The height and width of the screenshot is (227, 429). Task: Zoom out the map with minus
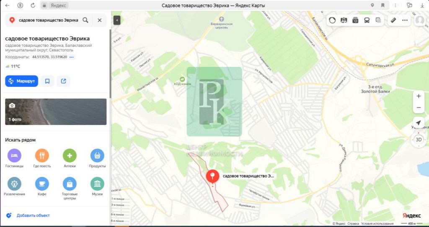coord(419,107)
